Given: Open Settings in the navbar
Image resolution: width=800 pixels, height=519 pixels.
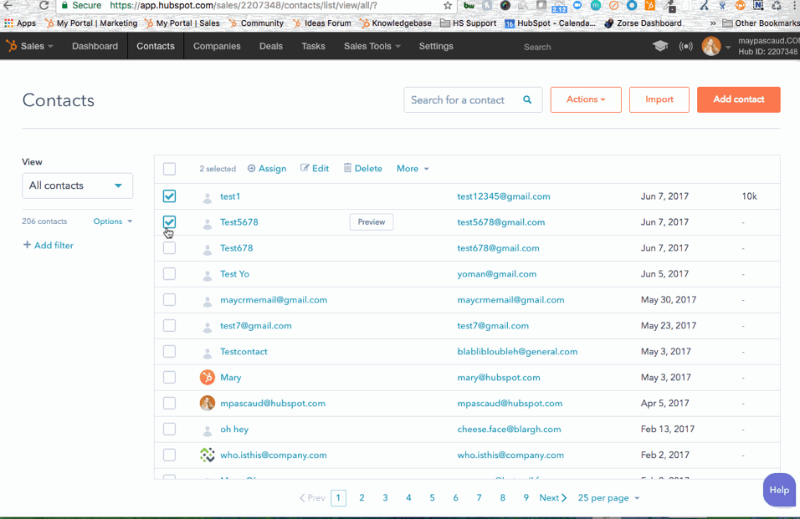Looking at the screenshot, I should (x=436, y=46).
